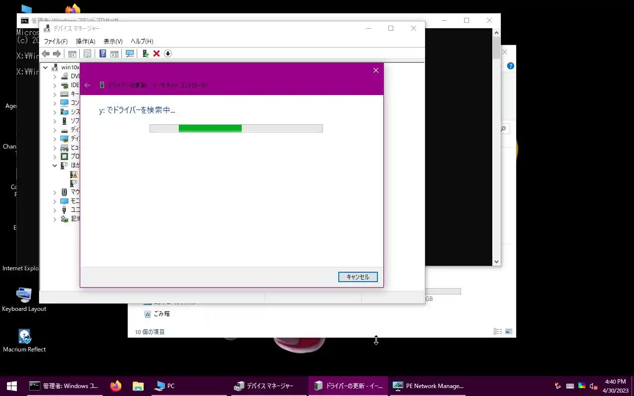634x396 pixels.
Task: Click the Forward arrow in Device Manager toolbar
Action: coord(57,53)
